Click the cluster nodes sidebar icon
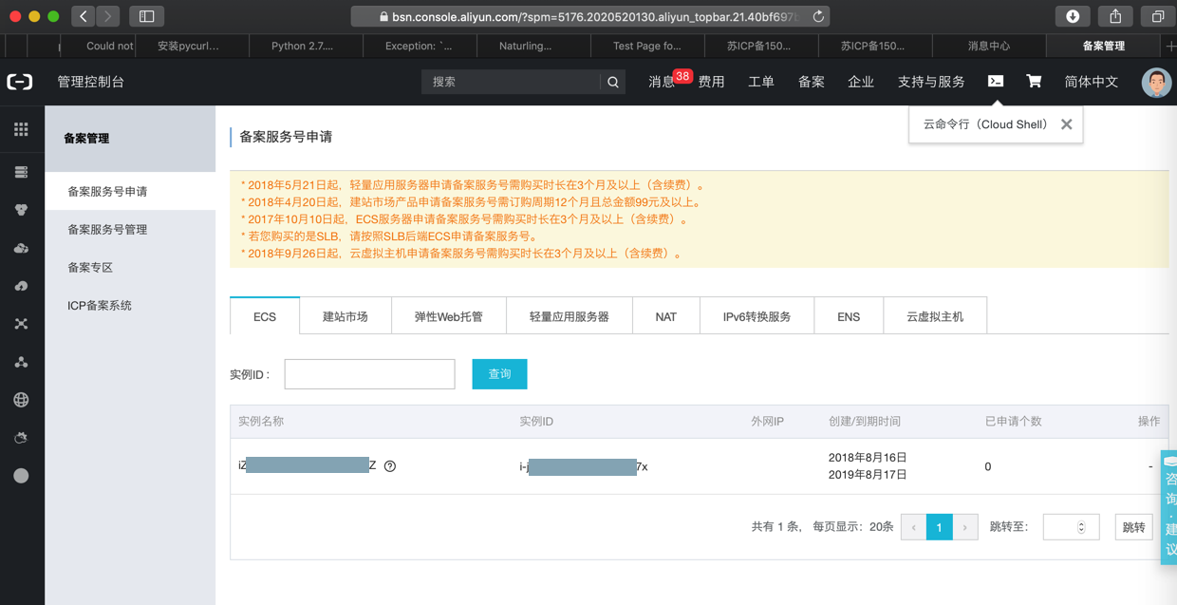Image resolution: width=1177 pixels, height=605 pixels. (x=21, y=362)
